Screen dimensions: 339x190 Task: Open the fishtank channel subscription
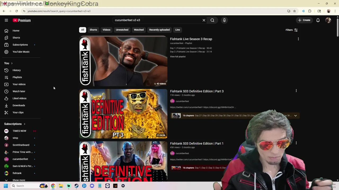point(21,173)
